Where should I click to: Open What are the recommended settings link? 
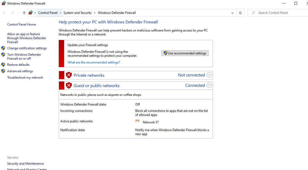(94, 62)
